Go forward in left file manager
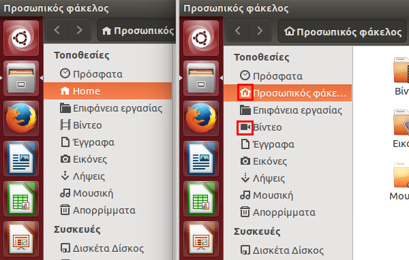Screen dimensions: 409x260 (x=79, y=31)
